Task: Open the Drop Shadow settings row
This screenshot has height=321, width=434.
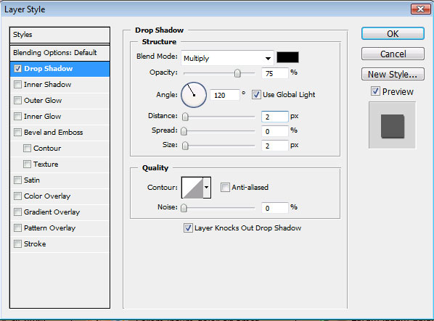Action: (x=60, y=69)
